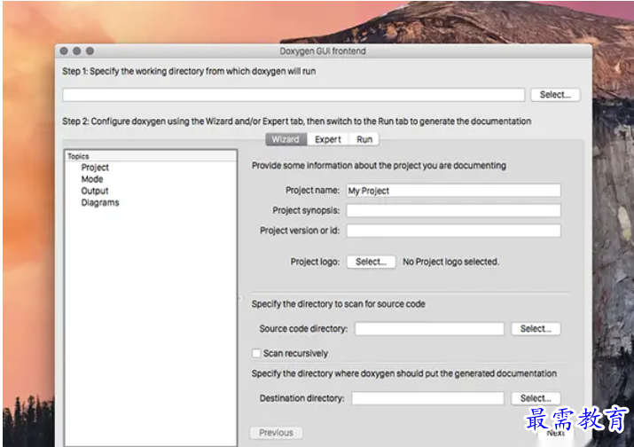Click Select button for source code directory

point(536,329)
